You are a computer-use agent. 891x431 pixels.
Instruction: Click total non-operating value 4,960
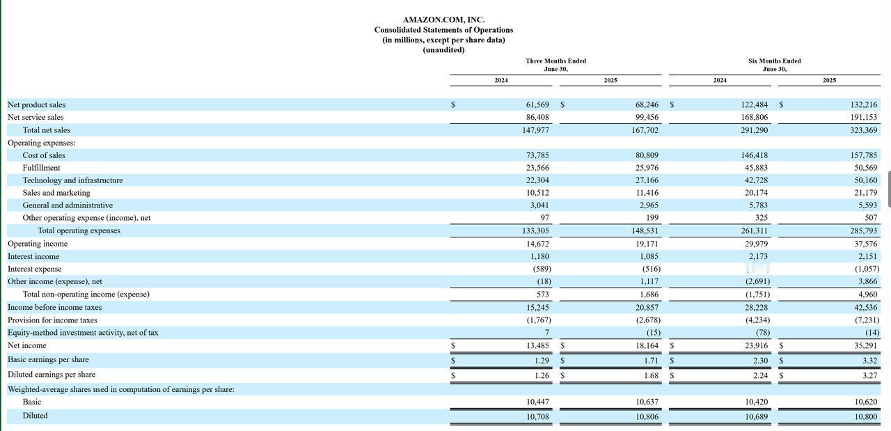(868, 294)
